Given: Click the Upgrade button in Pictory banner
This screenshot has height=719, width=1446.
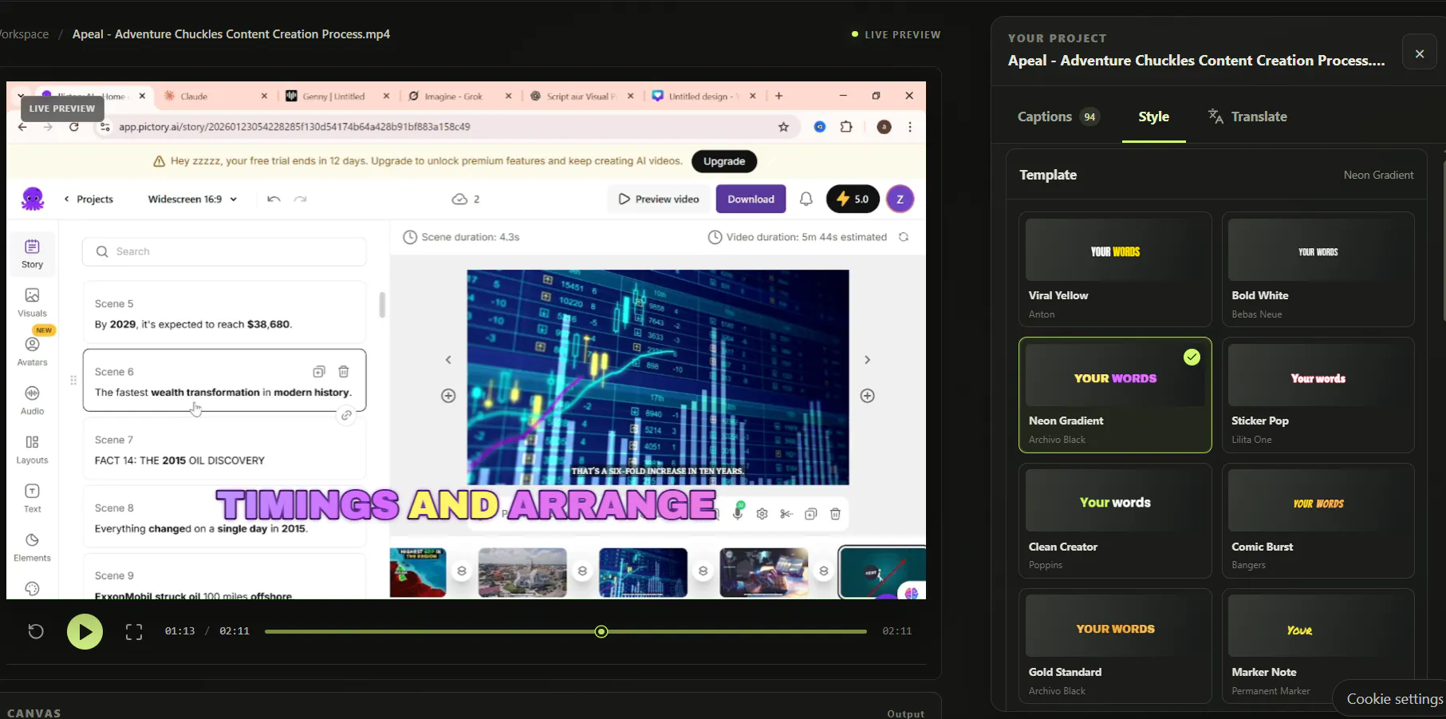Looking at the screenshot, I should pos(723,161).
